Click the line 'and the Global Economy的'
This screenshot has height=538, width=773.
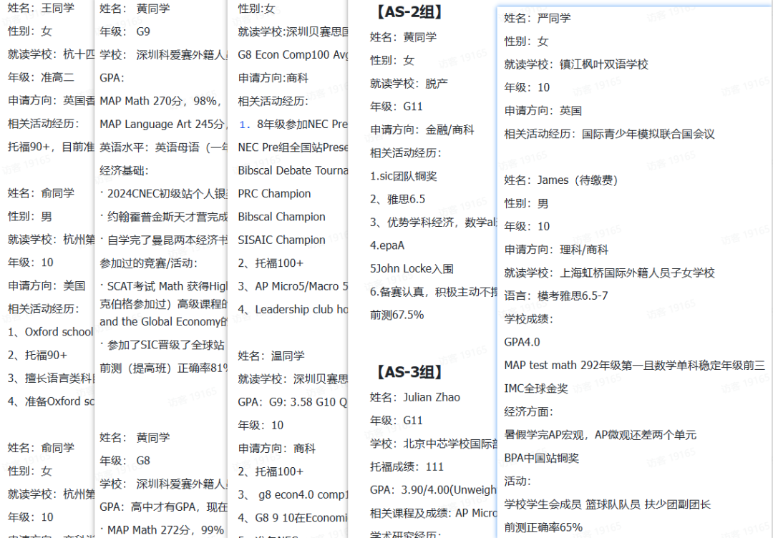[x=163, y=322]
